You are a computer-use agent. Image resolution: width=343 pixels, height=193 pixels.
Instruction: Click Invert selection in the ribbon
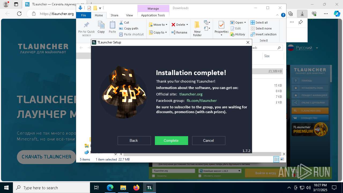tap(264, 34)
